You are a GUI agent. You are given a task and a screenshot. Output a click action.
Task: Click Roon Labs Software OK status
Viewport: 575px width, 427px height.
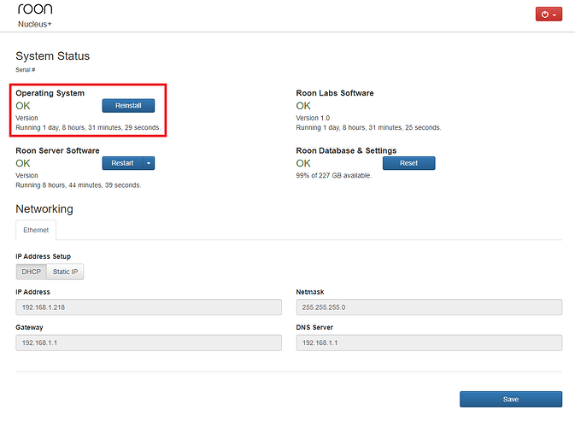pos(303,106)
